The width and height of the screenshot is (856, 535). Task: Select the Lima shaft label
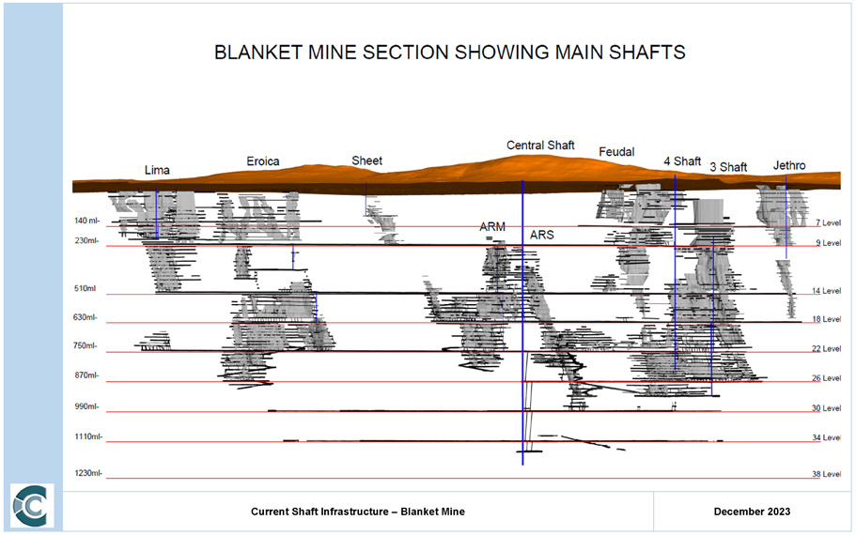pos(157,171)
